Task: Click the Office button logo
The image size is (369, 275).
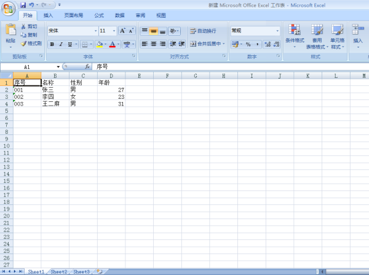Action: coord(9,7)
